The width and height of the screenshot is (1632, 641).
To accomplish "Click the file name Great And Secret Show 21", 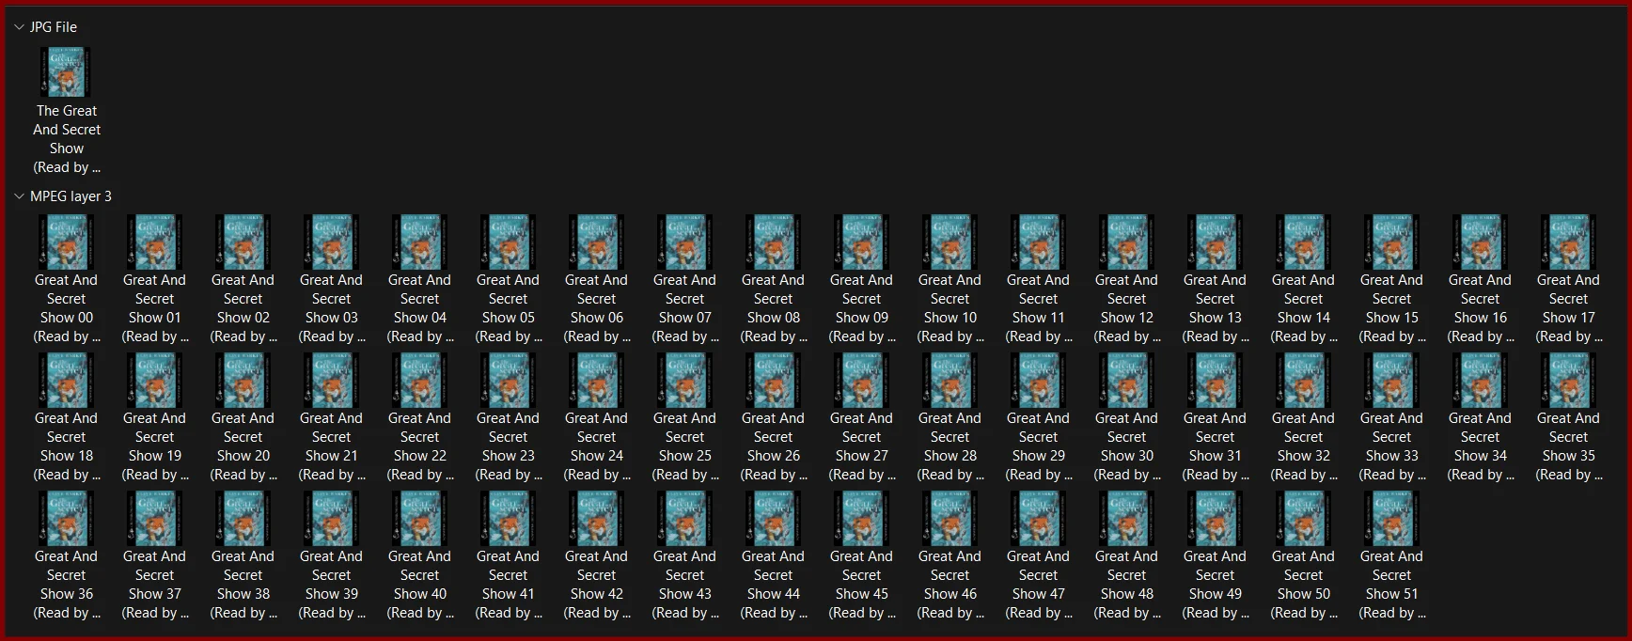I will click(x=332, y=446).
